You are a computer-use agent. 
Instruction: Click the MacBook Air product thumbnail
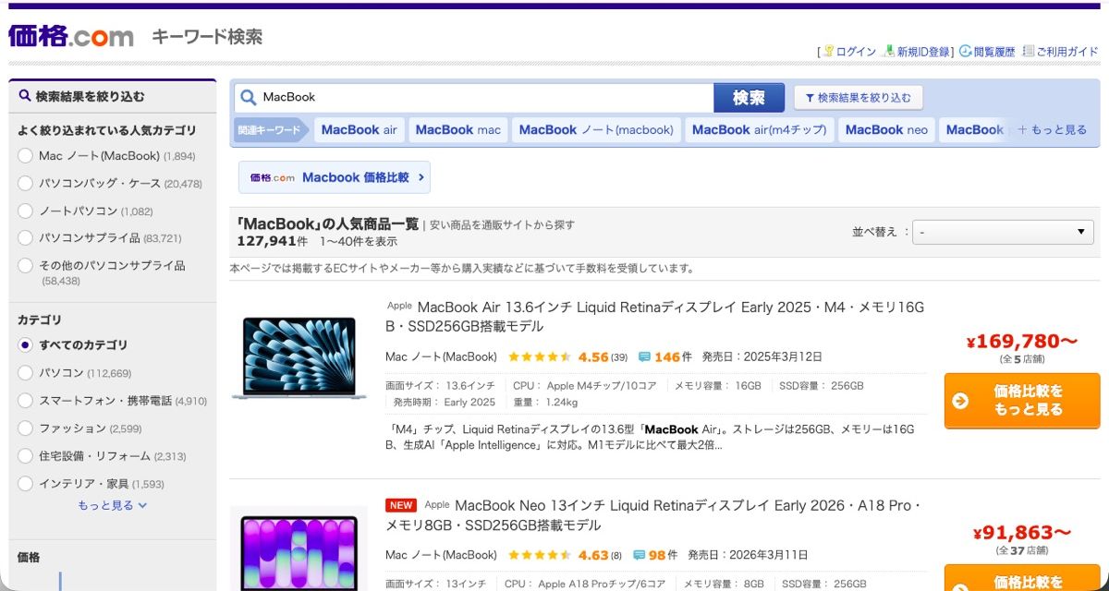[299, 359]
